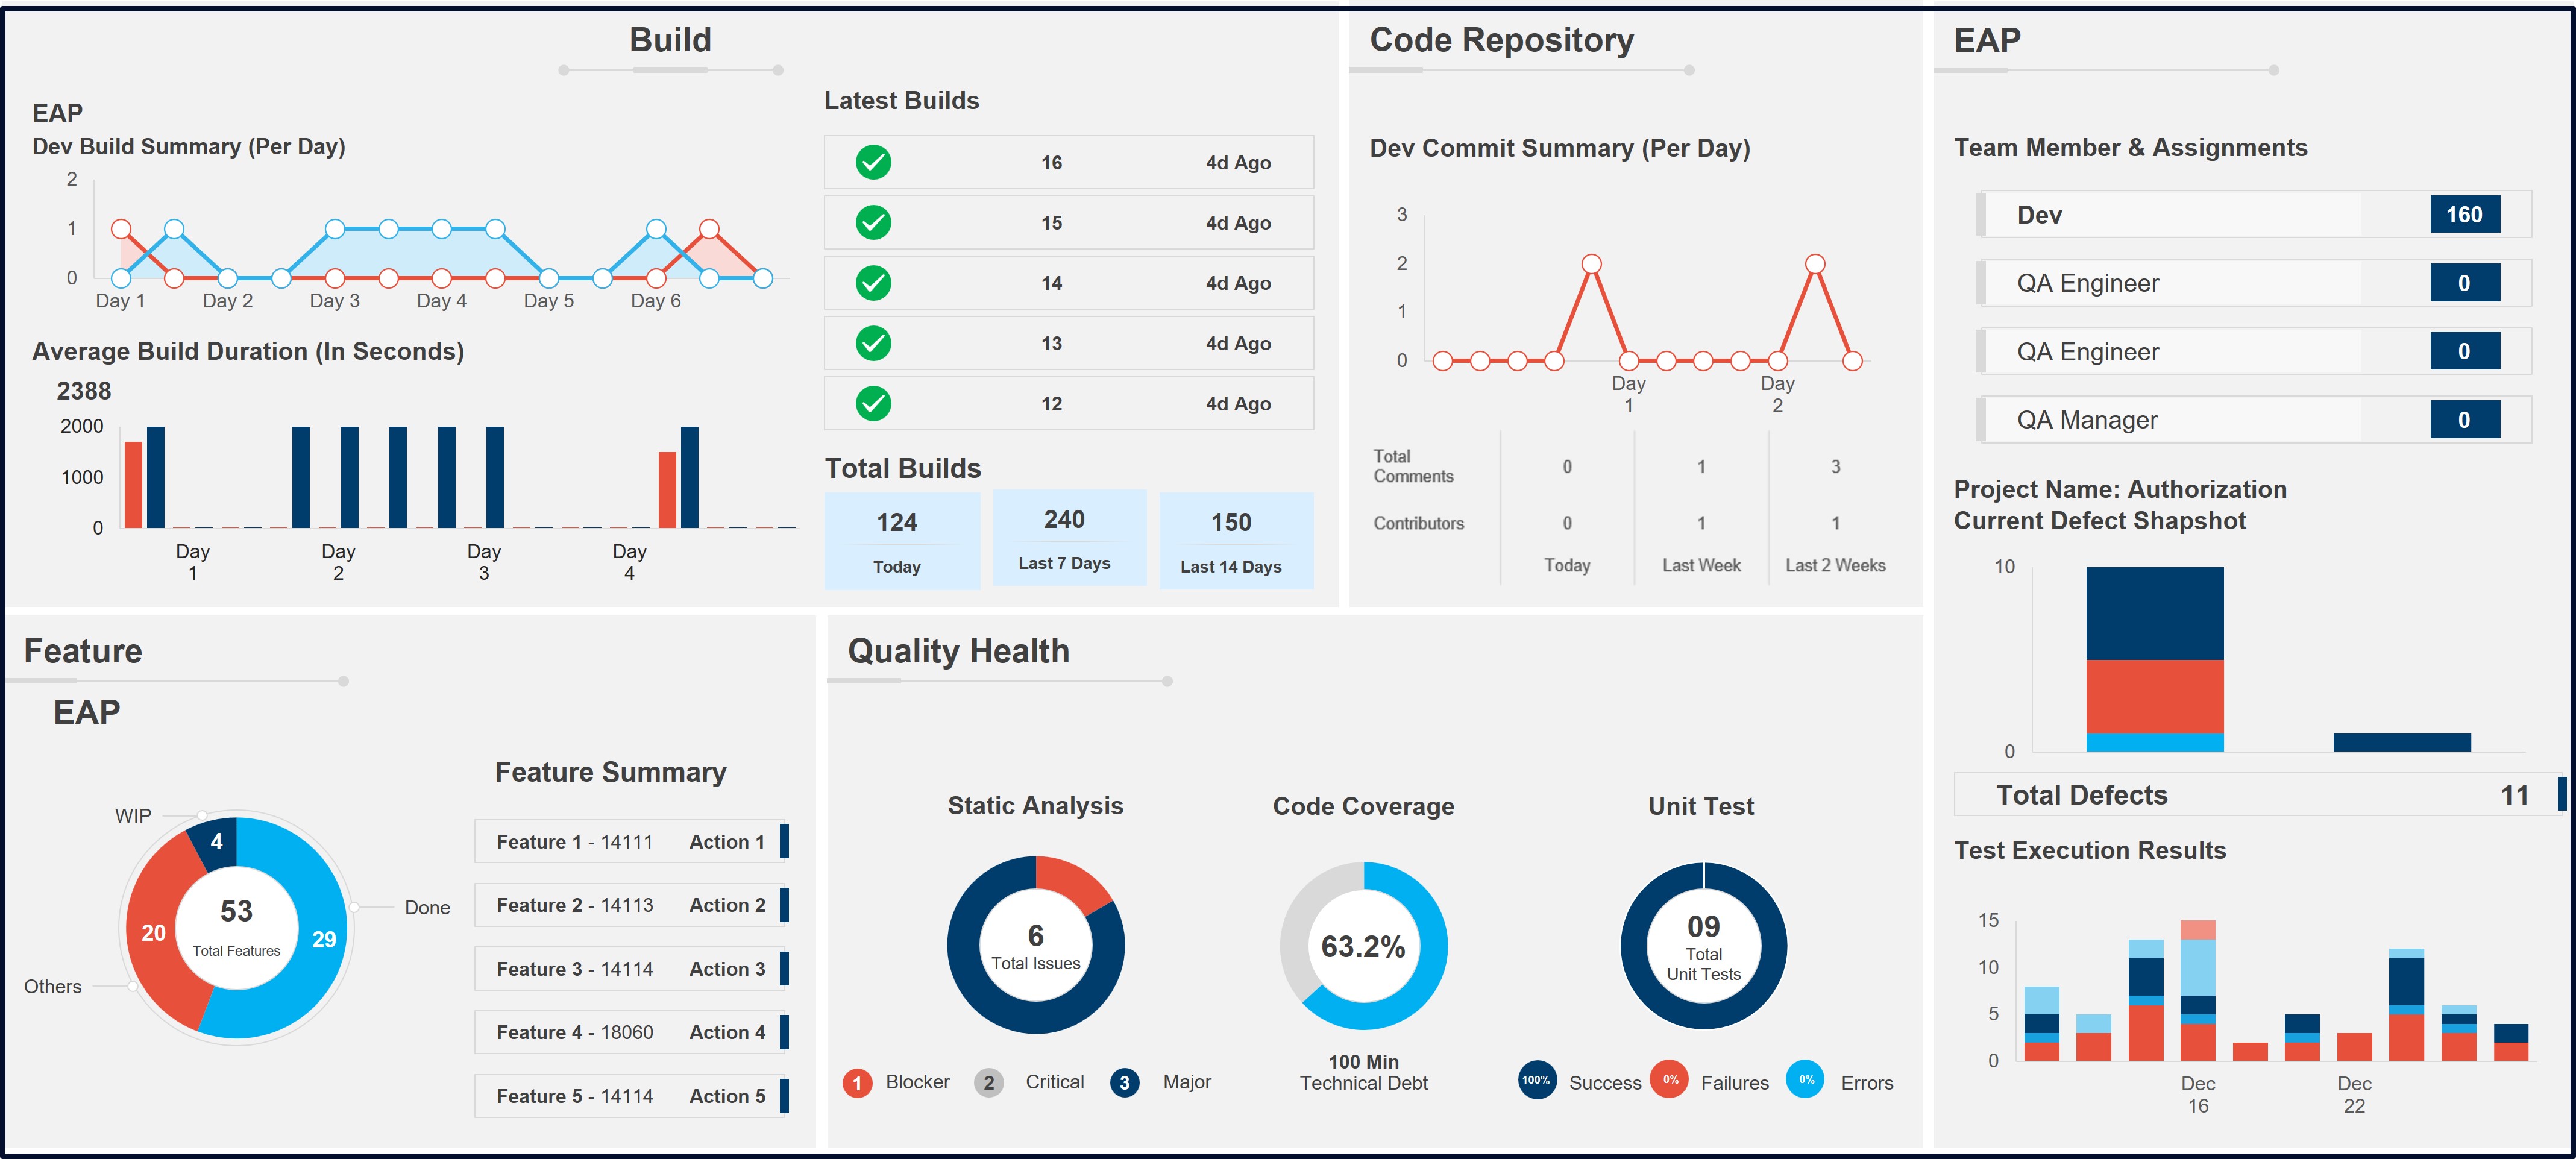2576x1159 pixels.
Task: Click the green checkmark for build 12
Action: [x=873, y=403]
